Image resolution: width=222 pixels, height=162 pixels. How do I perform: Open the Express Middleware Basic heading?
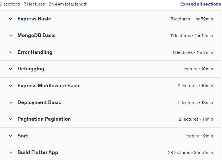point(49,86)
